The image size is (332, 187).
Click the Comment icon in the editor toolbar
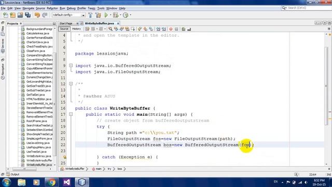point(183,29)
